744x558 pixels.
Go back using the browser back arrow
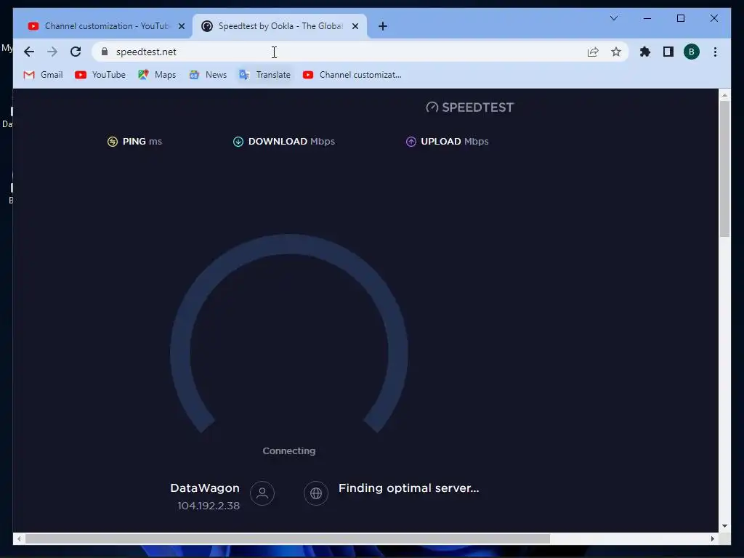pos(29,52)
